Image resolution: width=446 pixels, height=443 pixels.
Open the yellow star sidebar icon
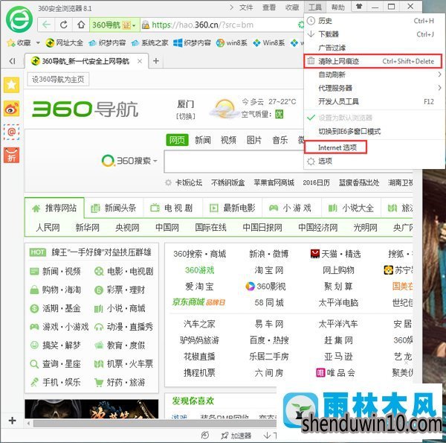pyautogui.click(x=11, y=85)
